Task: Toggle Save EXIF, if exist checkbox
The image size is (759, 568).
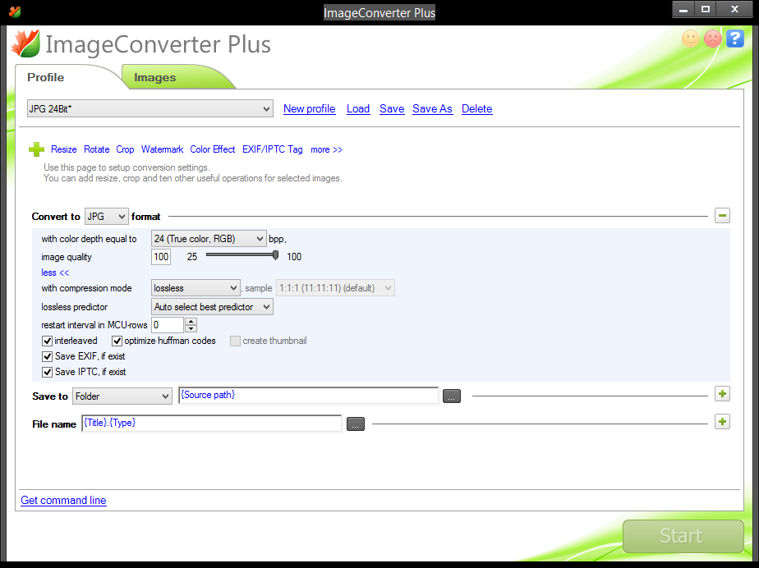Action: tap(47, 356)
